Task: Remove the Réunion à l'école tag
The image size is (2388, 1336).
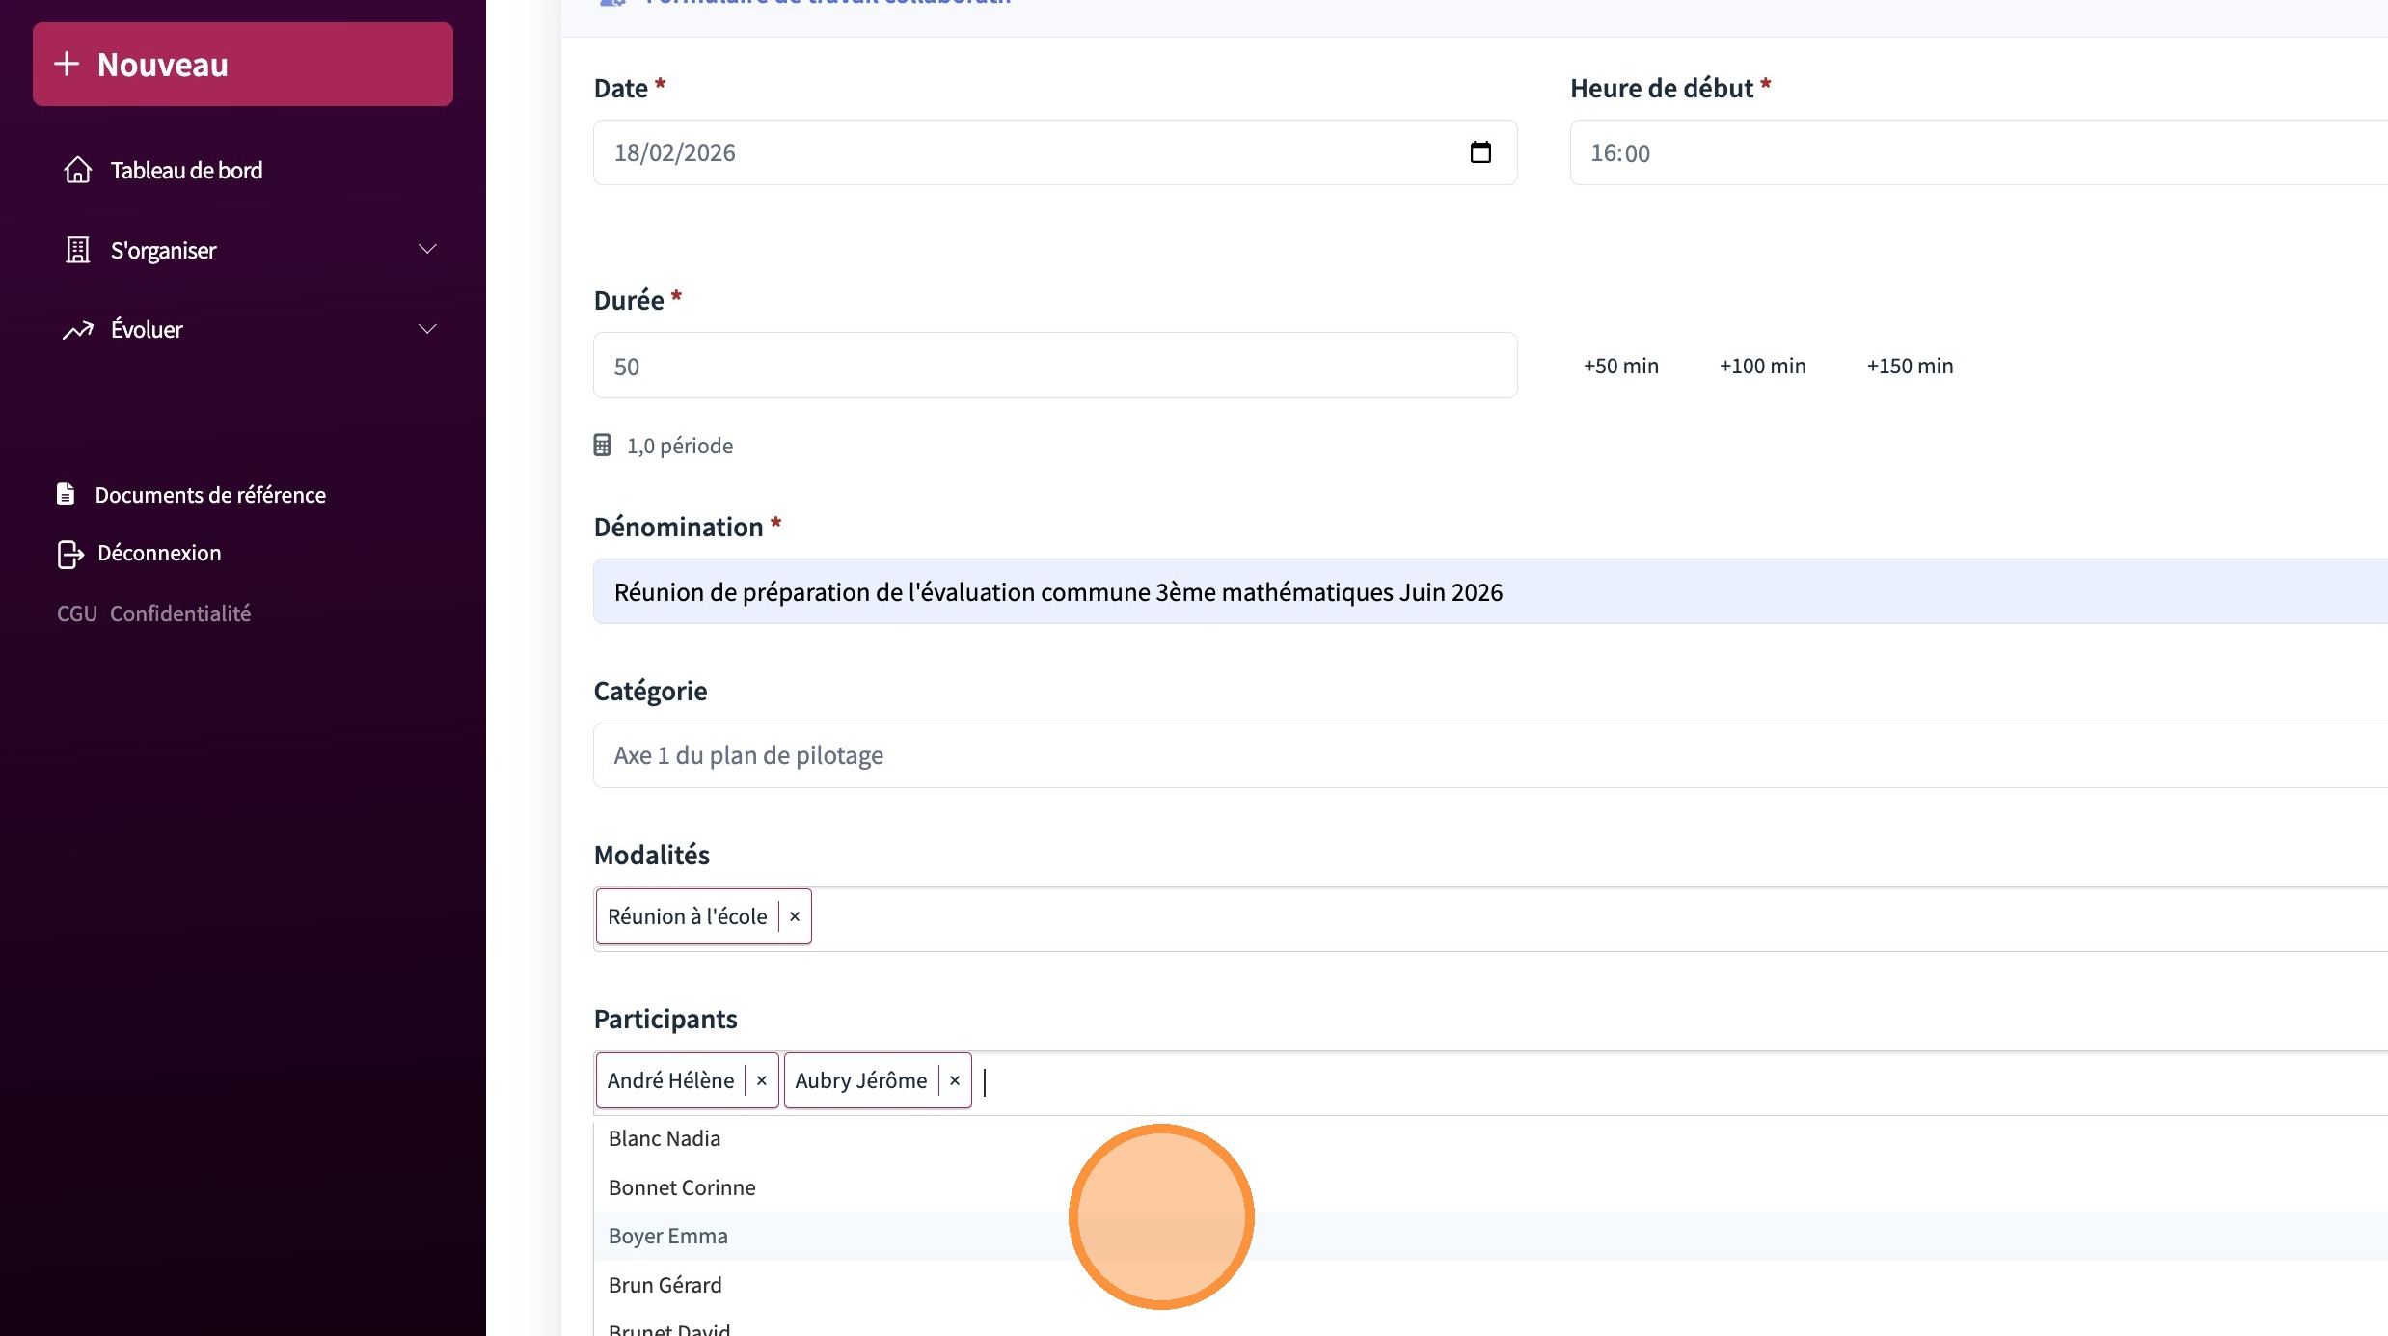Action: tap(795, 916)
